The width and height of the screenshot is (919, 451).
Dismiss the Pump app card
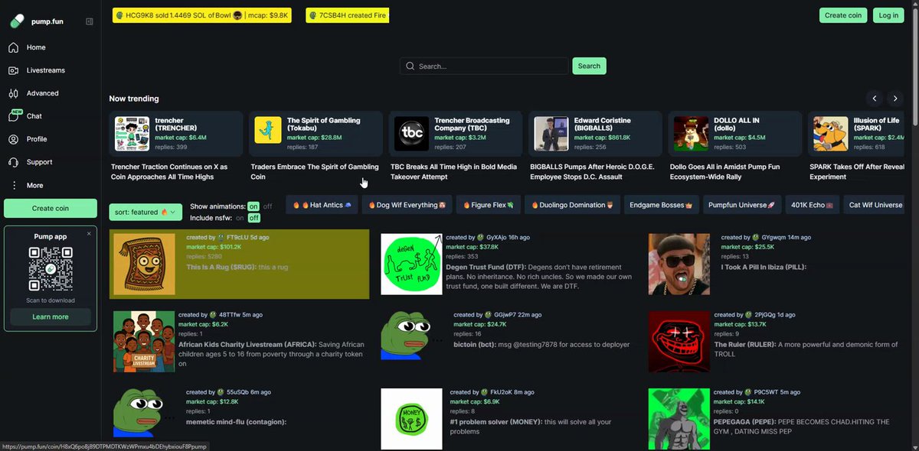(89, 233)
